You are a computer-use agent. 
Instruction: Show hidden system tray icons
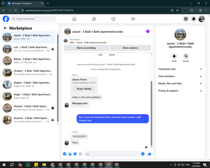point(171,165)
